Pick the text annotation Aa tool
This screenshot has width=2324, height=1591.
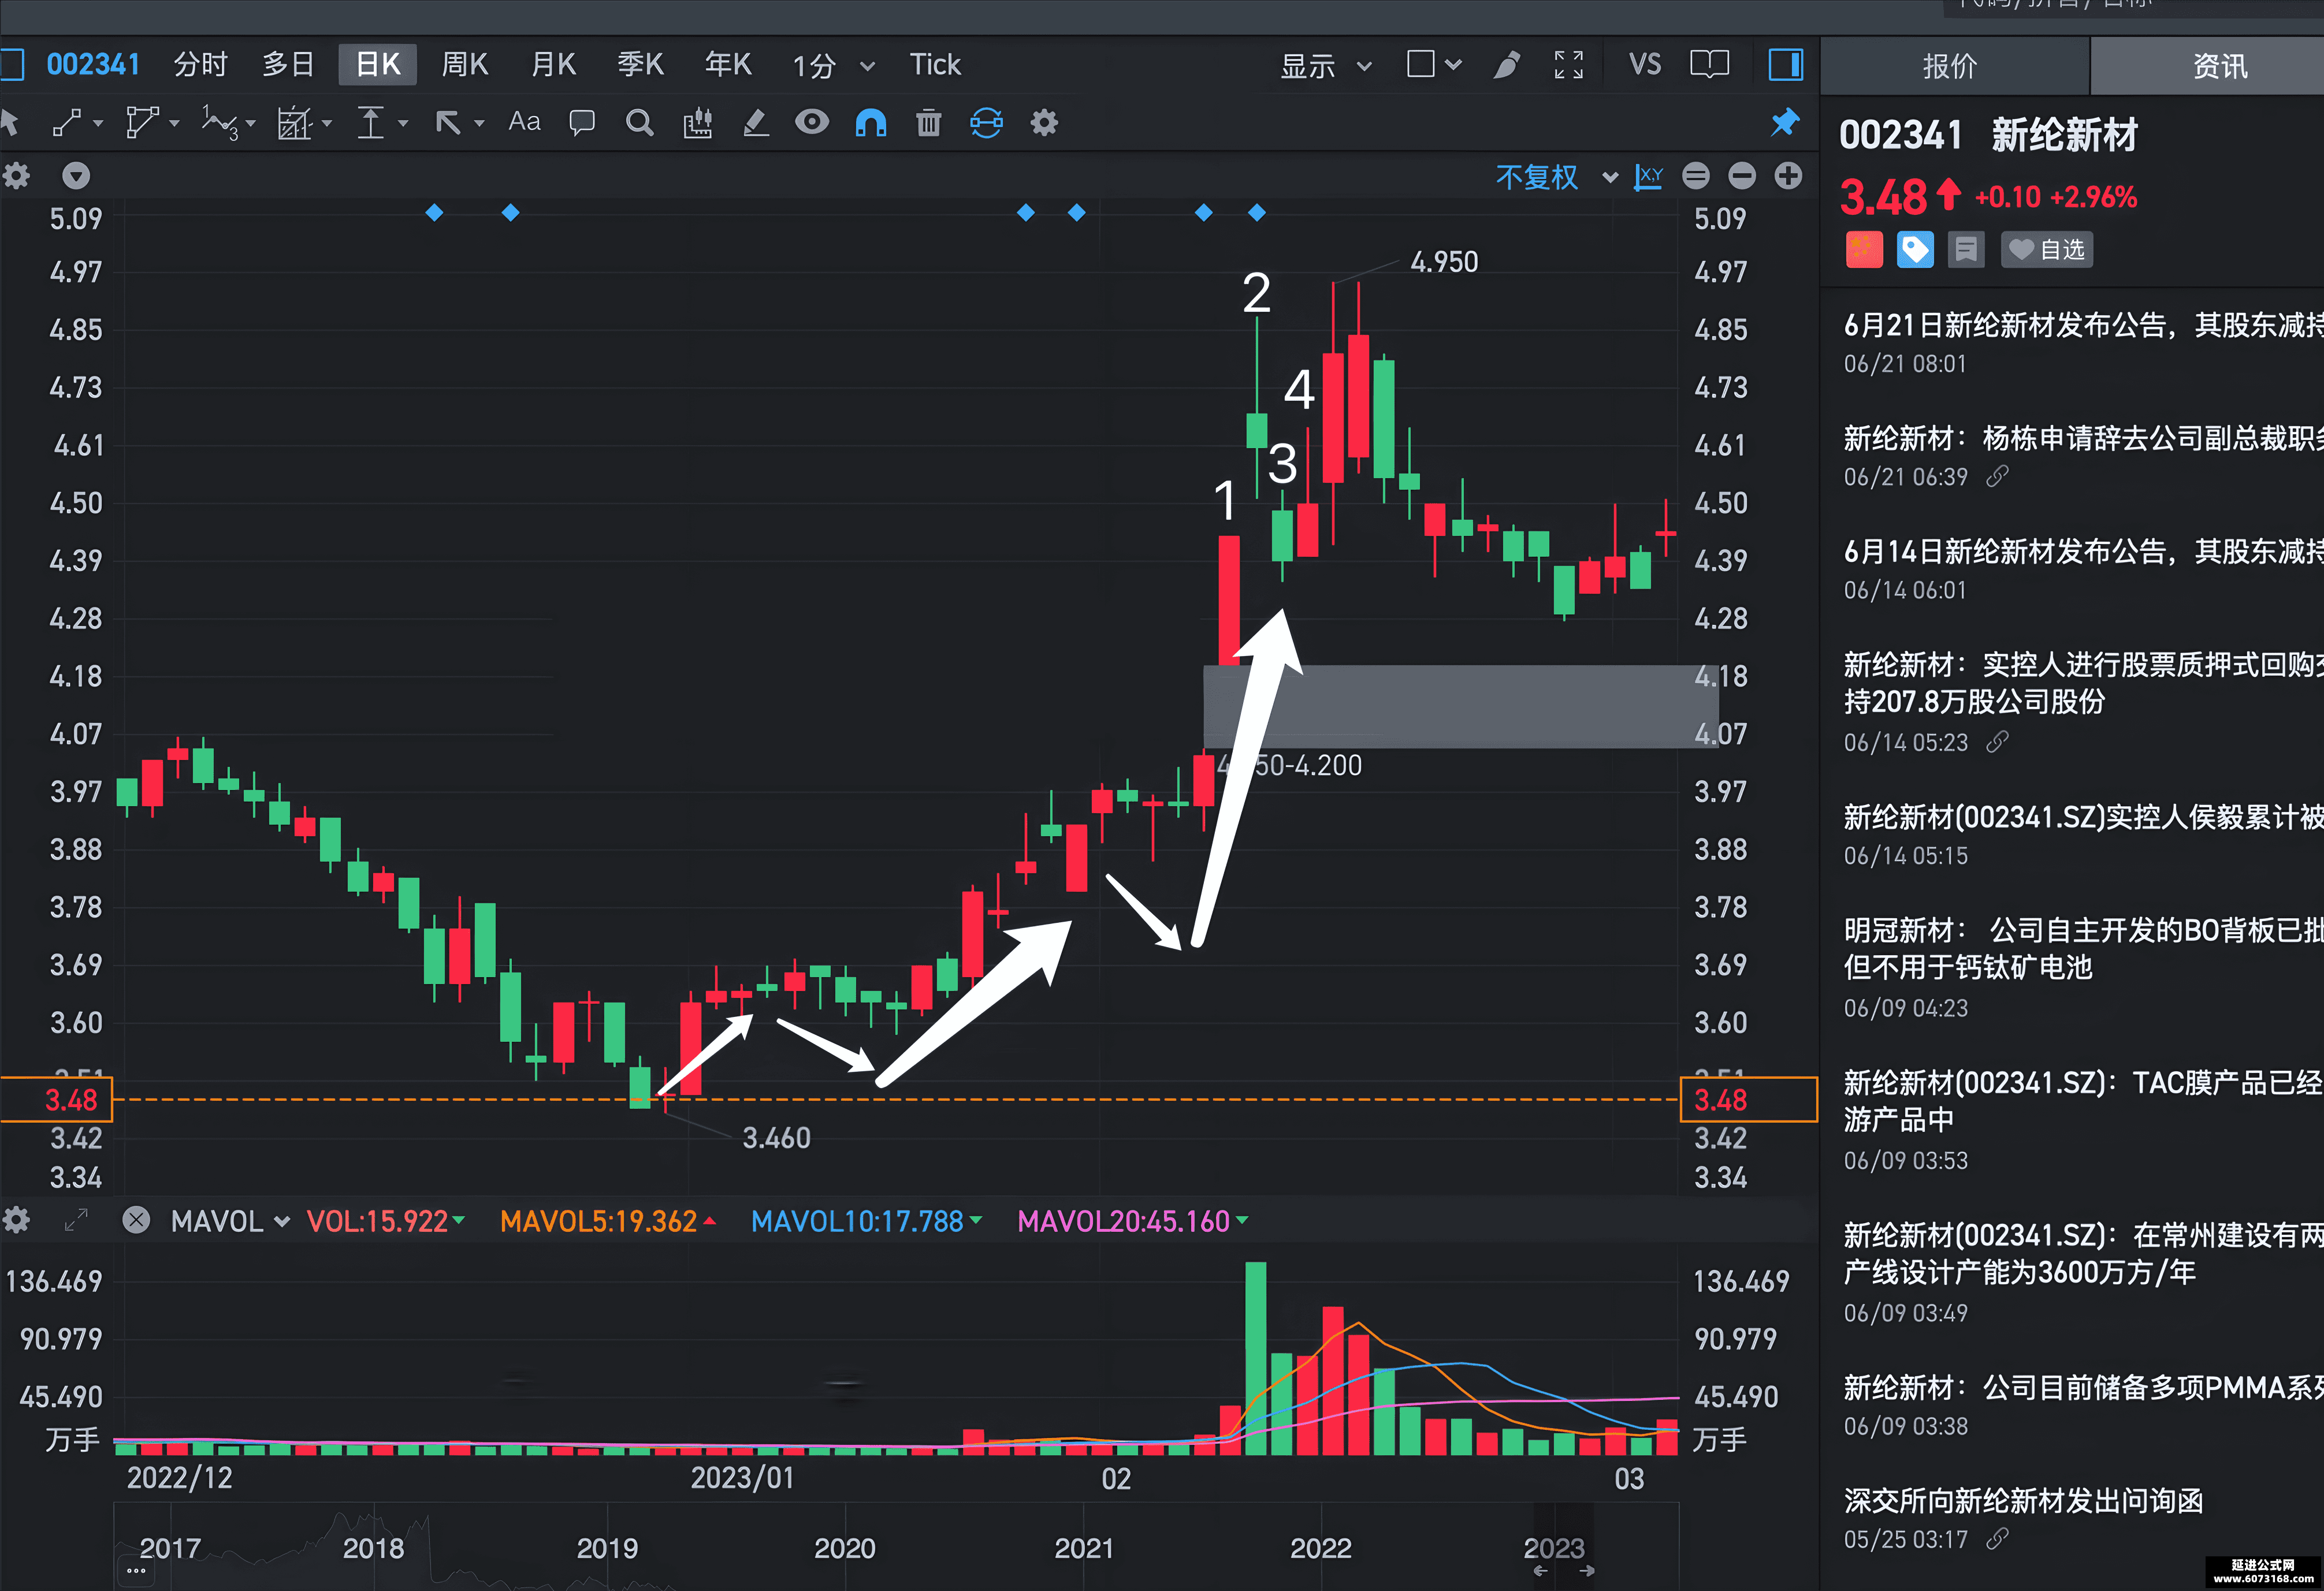[524, 122]
